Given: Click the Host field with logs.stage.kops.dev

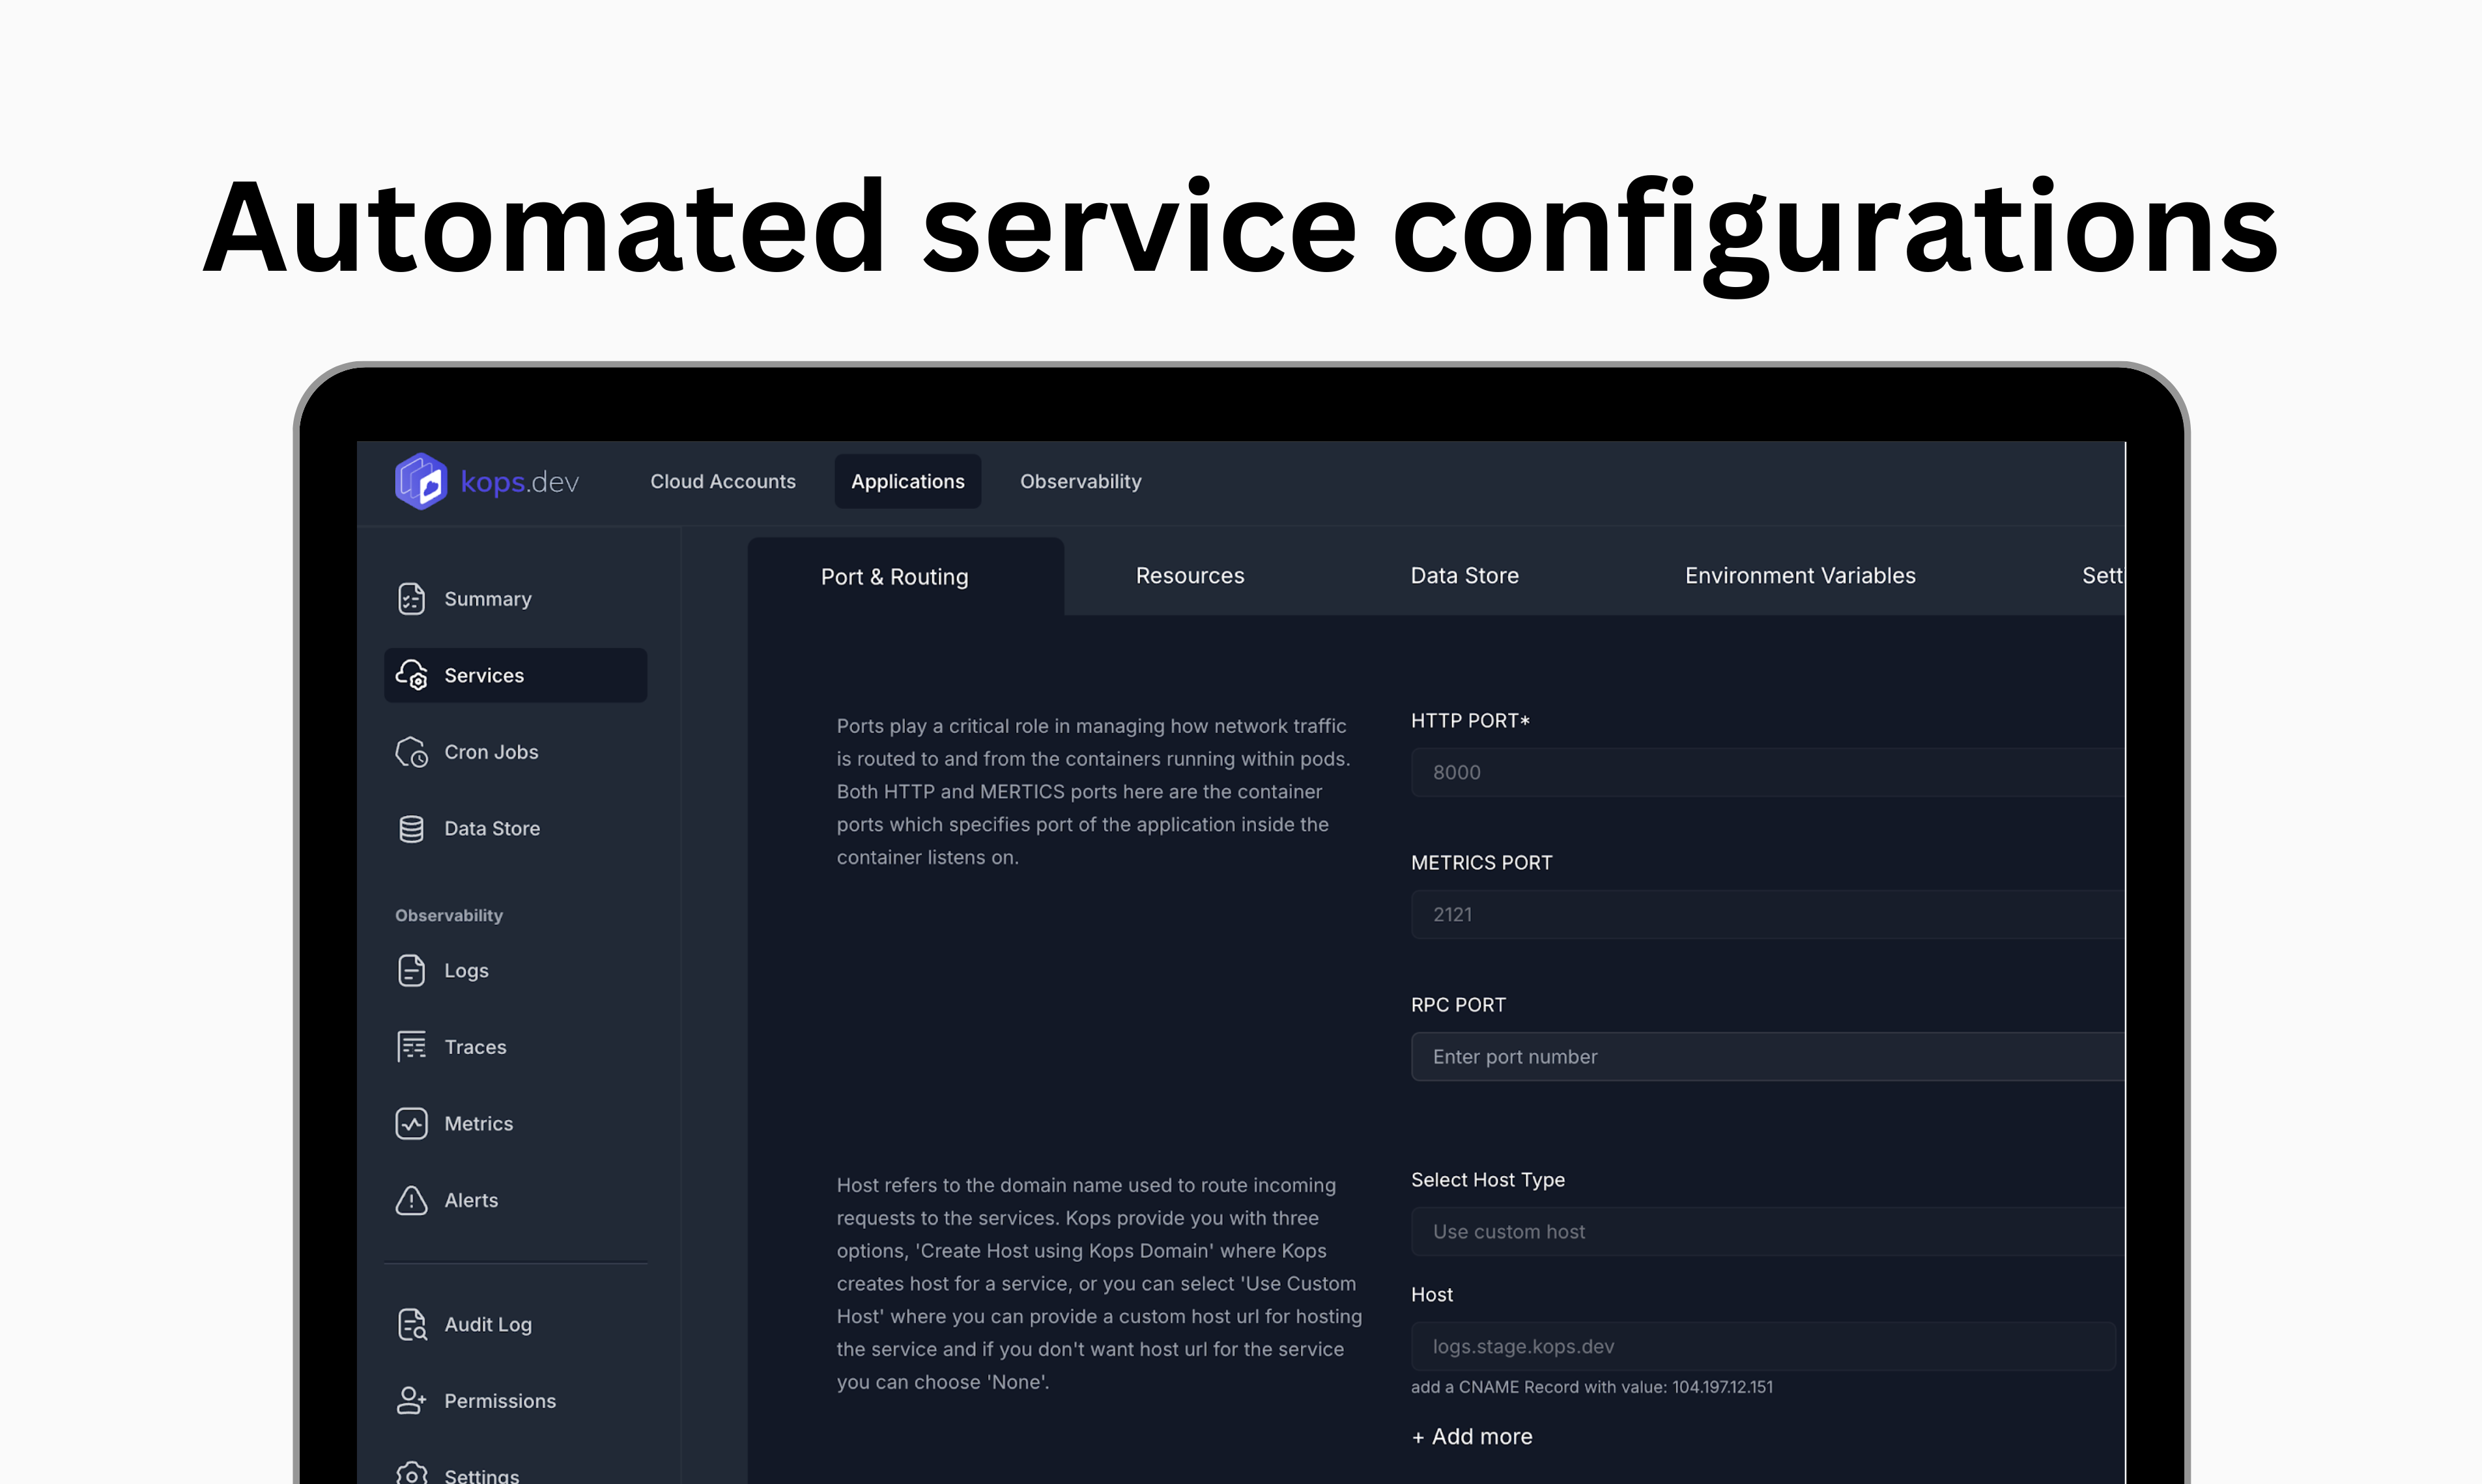Looking at the screenshot, I should [x=1763, y=1346].
